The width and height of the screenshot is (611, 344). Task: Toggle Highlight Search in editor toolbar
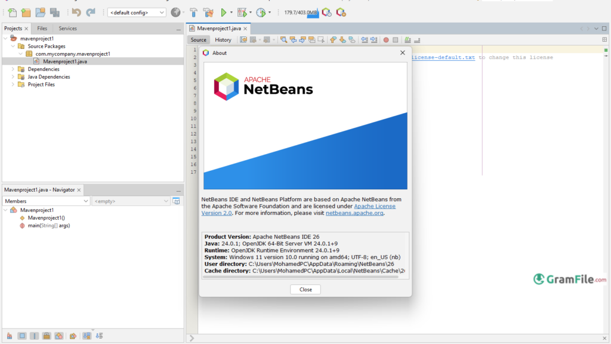(311, 40)
